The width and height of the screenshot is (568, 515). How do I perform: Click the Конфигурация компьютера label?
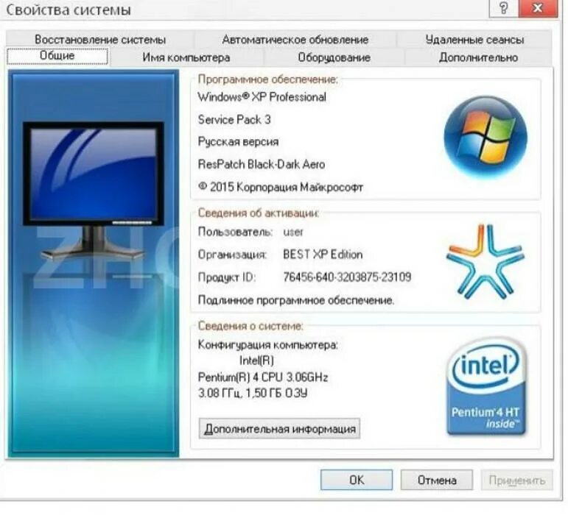click(267, 345)
